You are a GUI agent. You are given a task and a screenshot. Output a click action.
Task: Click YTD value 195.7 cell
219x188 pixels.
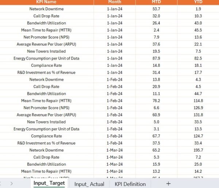[x=198, y=150]
